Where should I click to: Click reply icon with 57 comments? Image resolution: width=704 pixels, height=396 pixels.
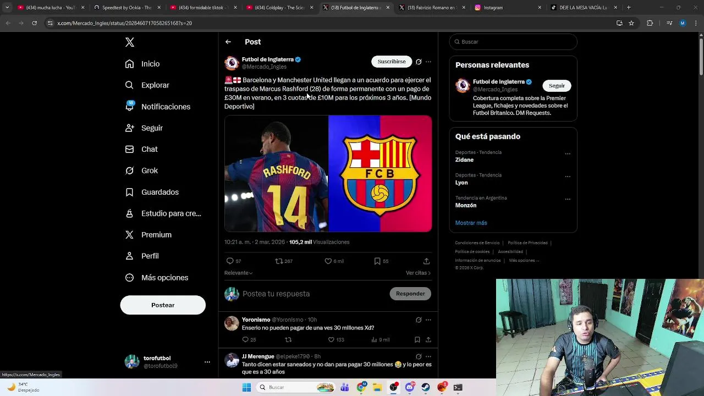click(234, 261)
